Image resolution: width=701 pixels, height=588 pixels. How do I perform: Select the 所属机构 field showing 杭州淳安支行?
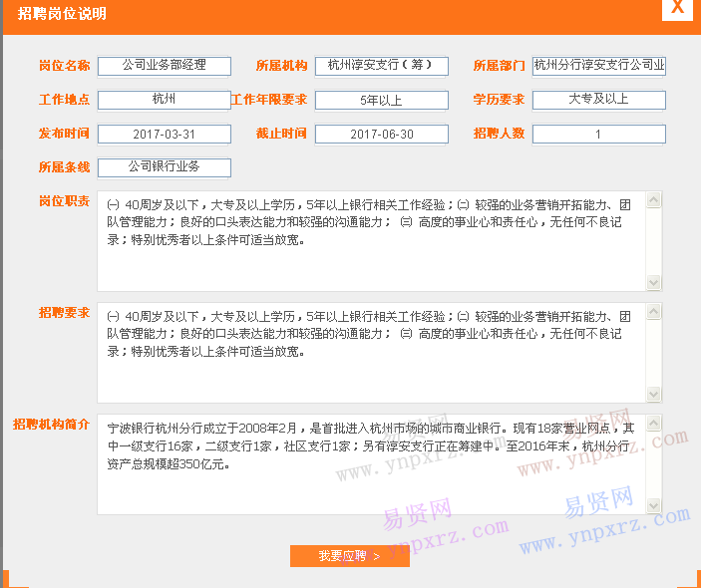pyautogui.click(x=381, y=66)
